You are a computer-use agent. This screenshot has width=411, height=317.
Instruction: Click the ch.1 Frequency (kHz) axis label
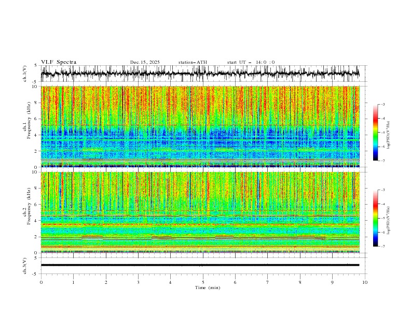(x=27, y=121)
